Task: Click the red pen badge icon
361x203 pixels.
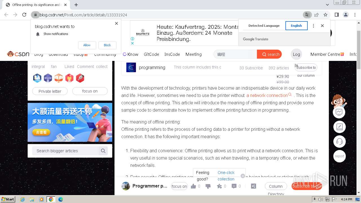Action: coord(80,78)
